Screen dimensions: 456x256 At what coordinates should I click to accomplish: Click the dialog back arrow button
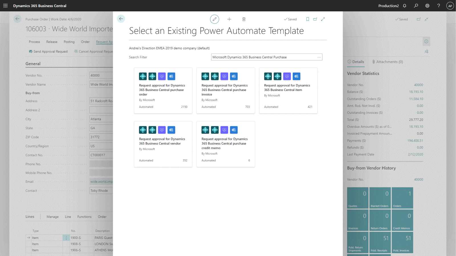[121, 19]
